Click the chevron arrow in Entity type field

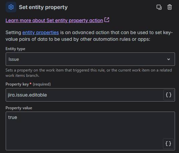(x=169, y=59)
